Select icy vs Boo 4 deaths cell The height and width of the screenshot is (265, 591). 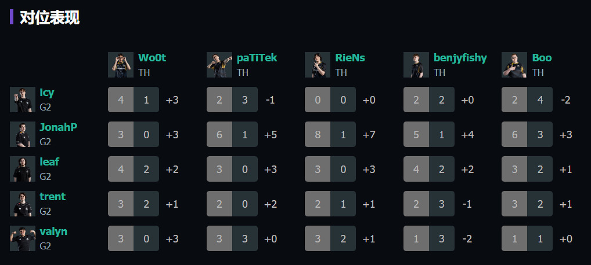coord(540,100)
